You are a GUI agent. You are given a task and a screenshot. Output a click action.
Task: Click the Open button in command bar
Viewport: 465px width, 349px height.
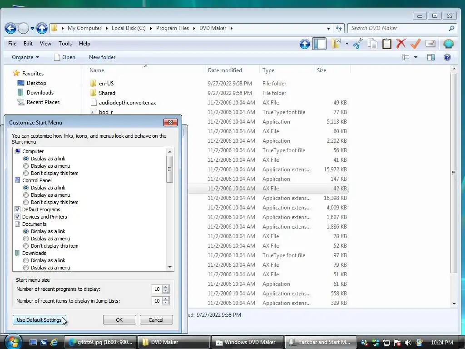point(64,57)
